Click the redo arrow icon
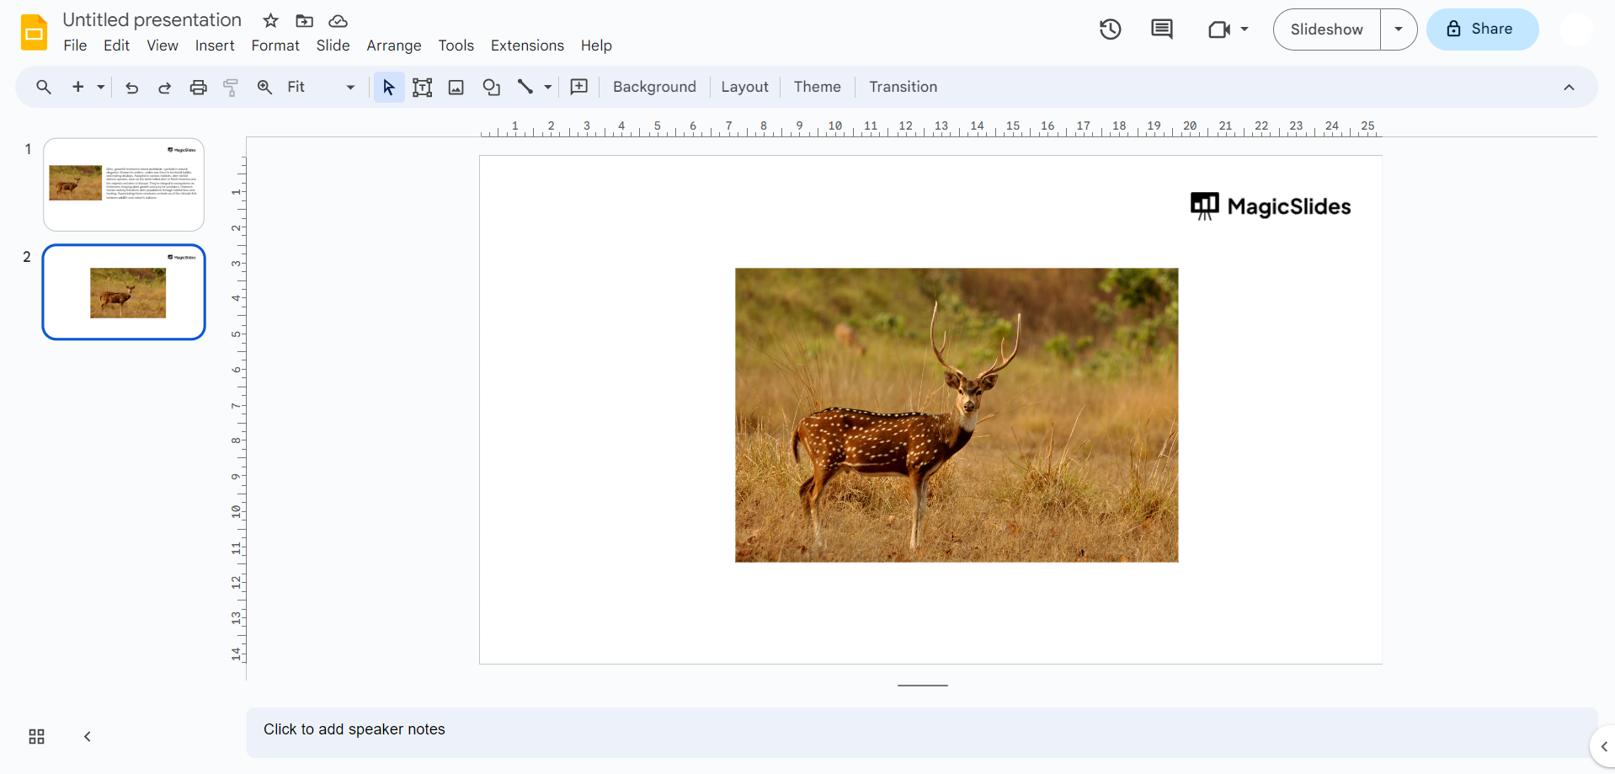 [x=165, y=88]
